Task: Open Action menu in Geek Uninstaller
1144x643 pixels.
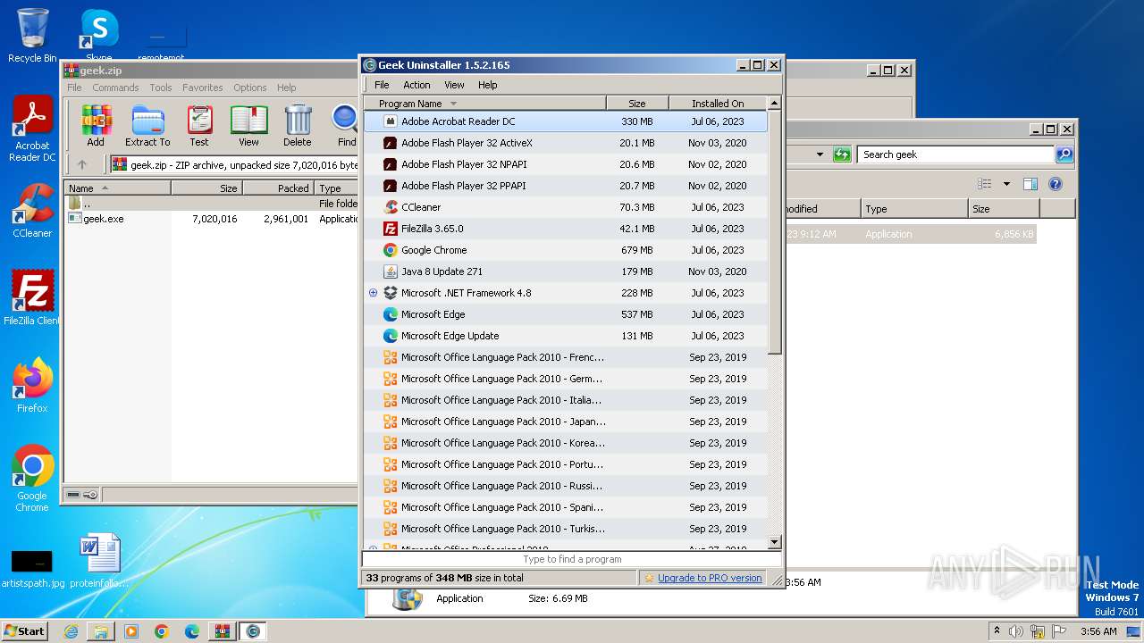Action: coord(416,85)
